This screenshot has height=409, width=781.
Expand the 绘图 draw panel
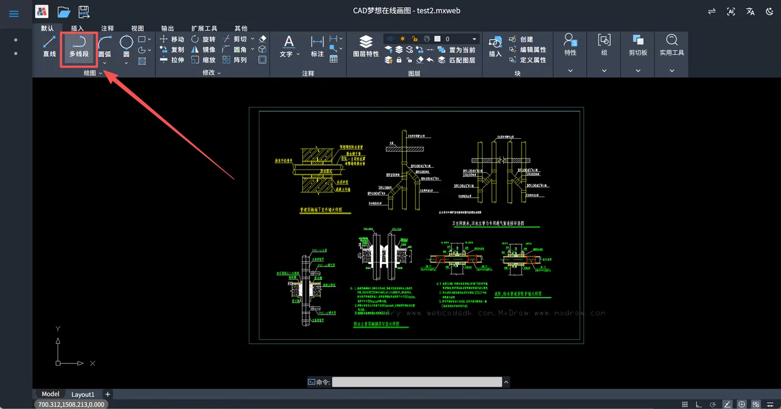coord(93,73)
